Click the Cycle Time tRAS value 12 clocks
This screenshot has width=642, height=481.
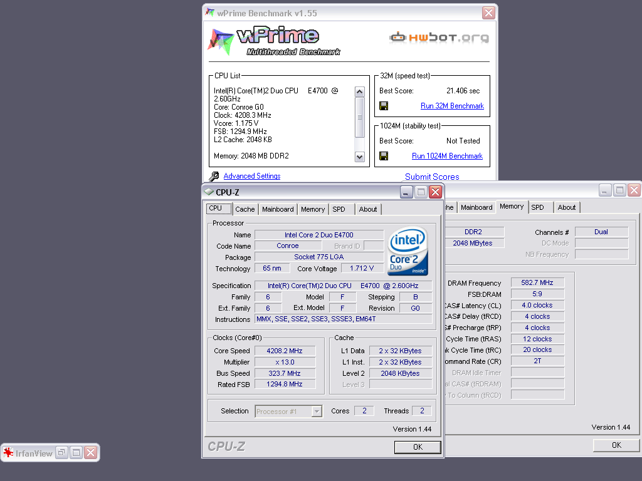pyautogui.click(x=537, y=339)
